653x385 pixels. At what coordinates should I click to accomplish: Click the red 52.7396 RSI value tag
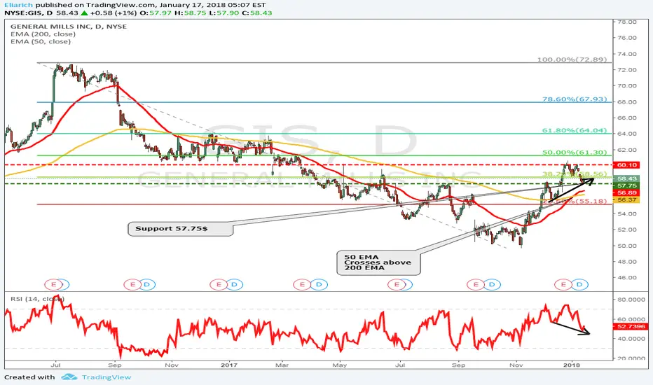[631, 327]
